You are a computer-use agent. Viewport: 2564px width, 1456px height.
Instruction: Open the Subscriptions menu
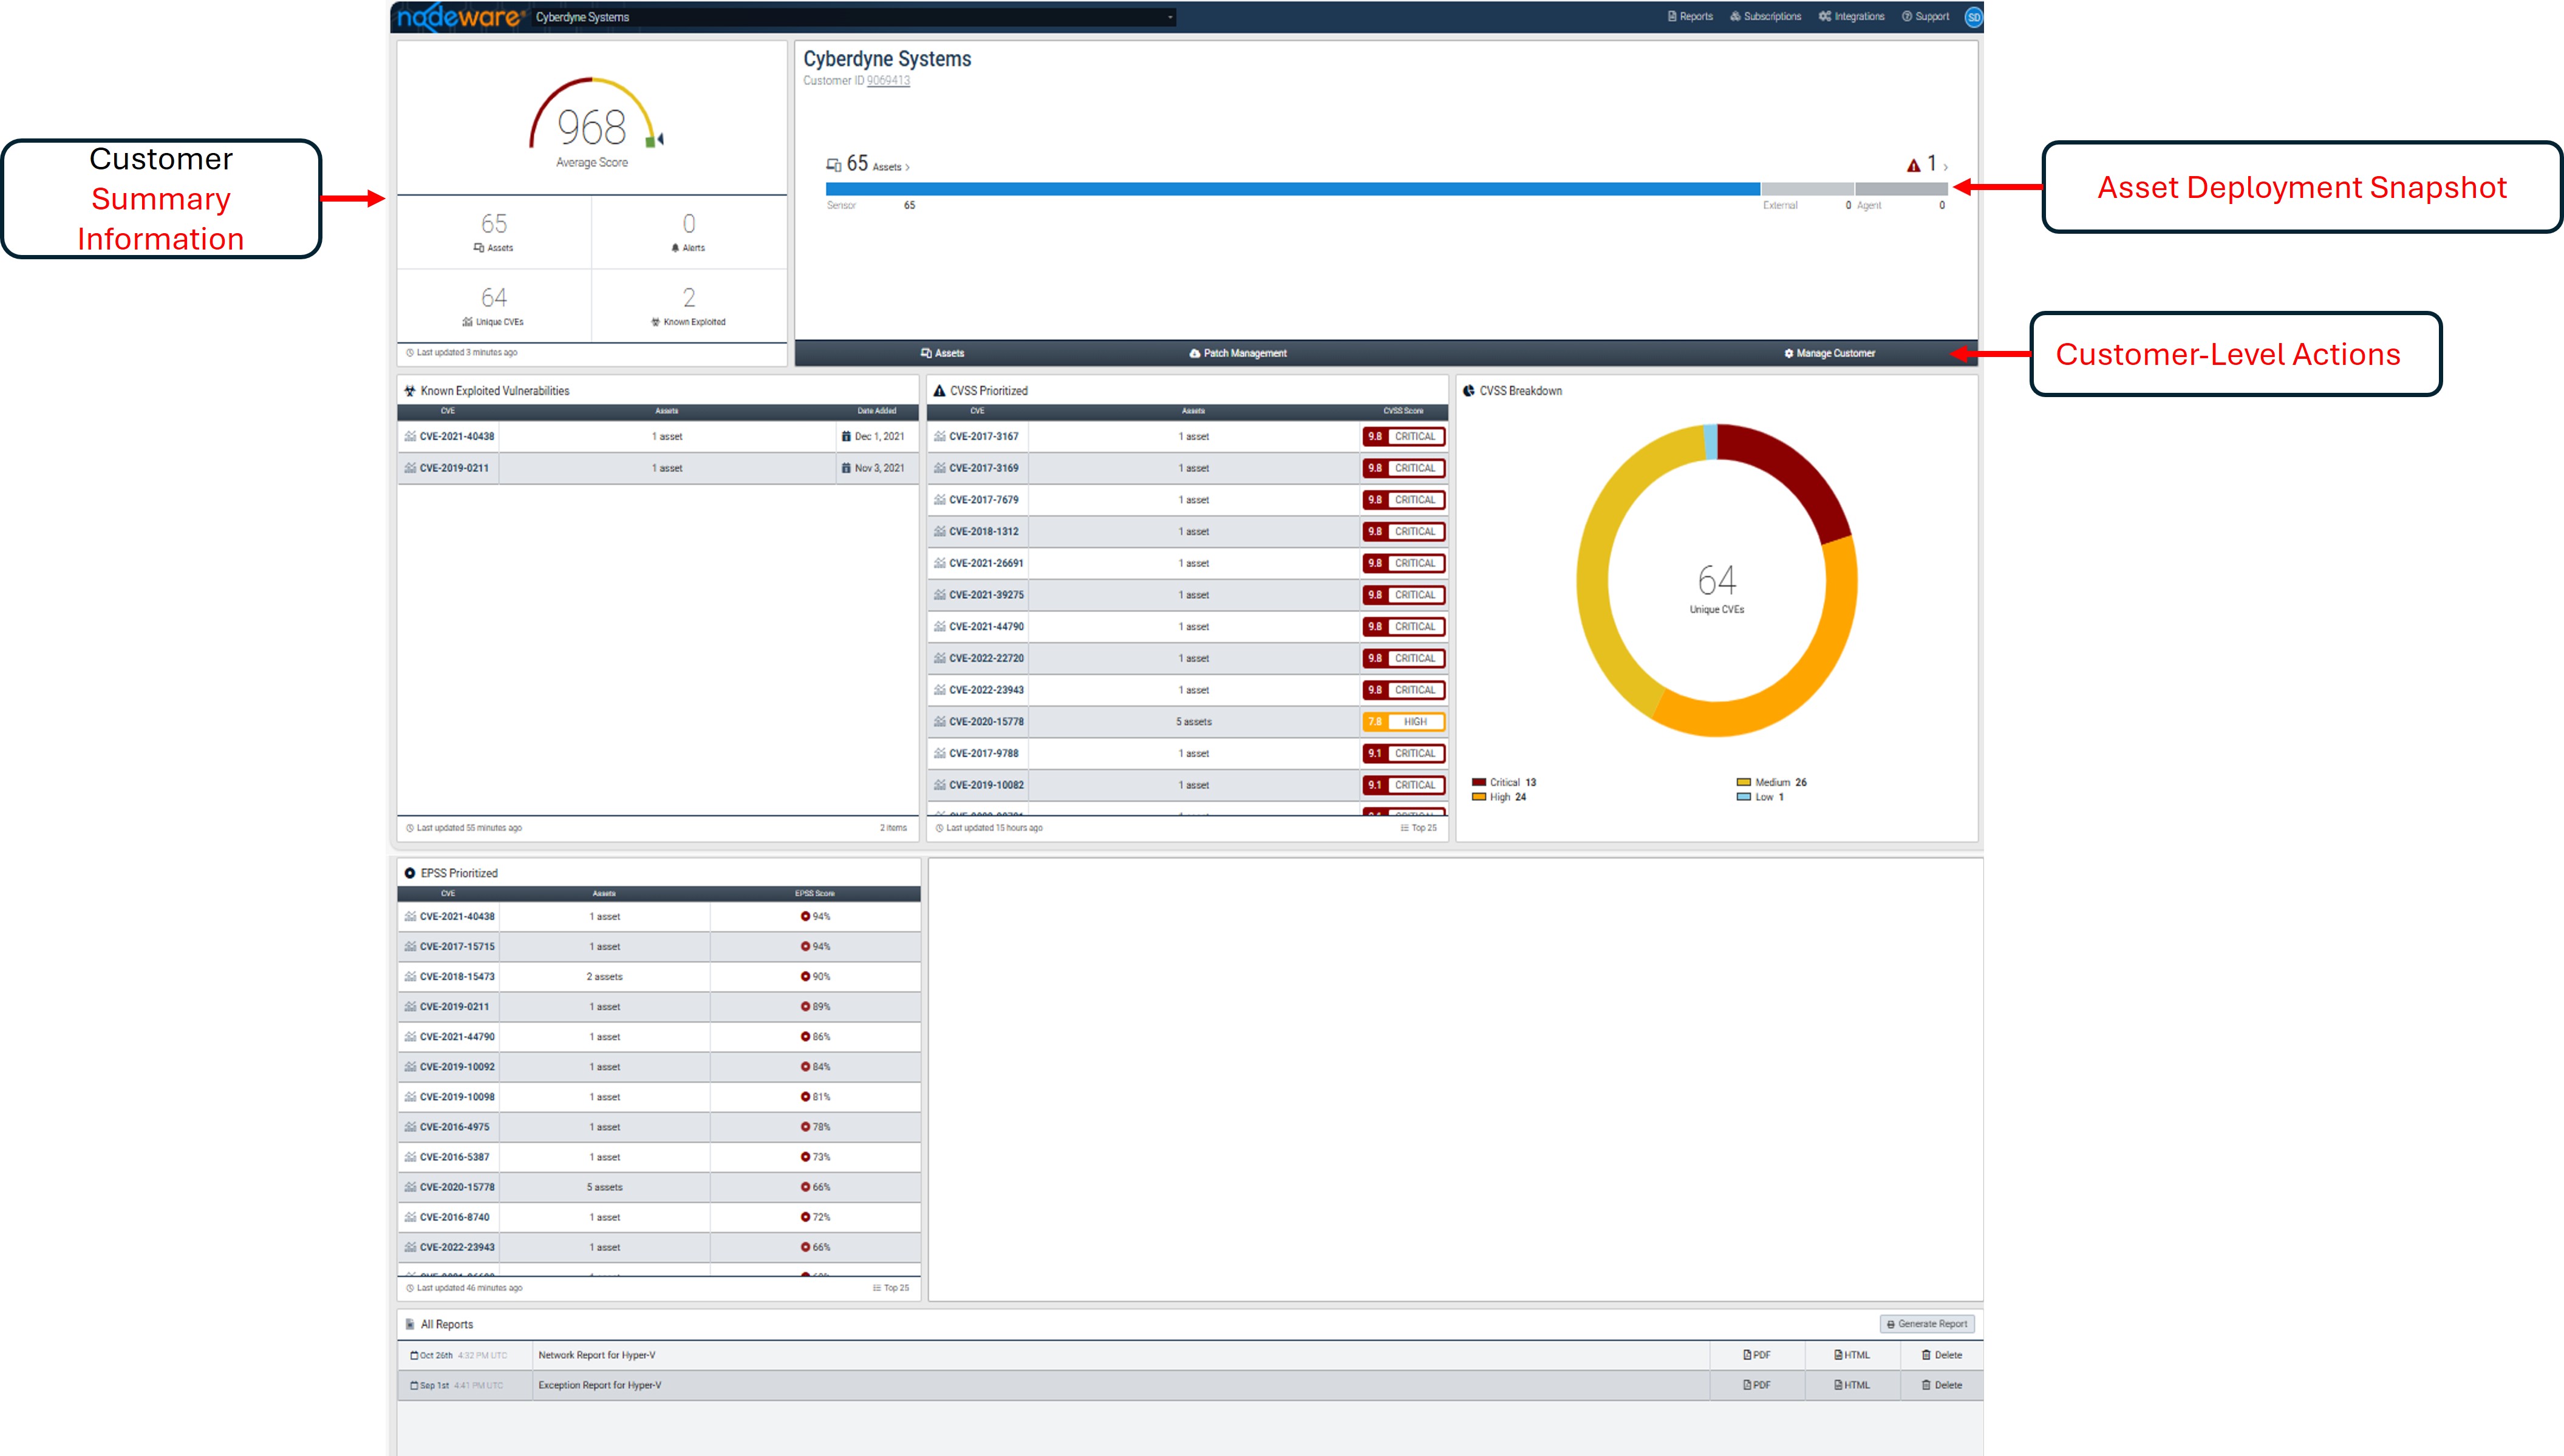1765,17
